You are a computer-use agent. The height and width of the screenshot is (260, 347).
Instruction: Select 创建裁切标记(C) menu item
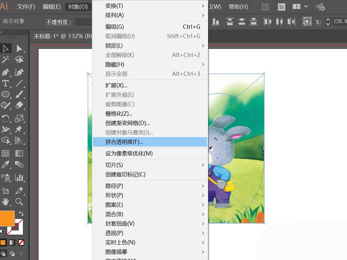pos(150,174)
